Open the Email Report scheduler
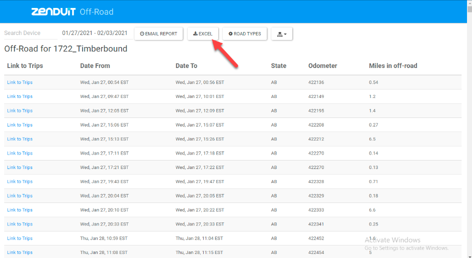 (x=159, y=33)
